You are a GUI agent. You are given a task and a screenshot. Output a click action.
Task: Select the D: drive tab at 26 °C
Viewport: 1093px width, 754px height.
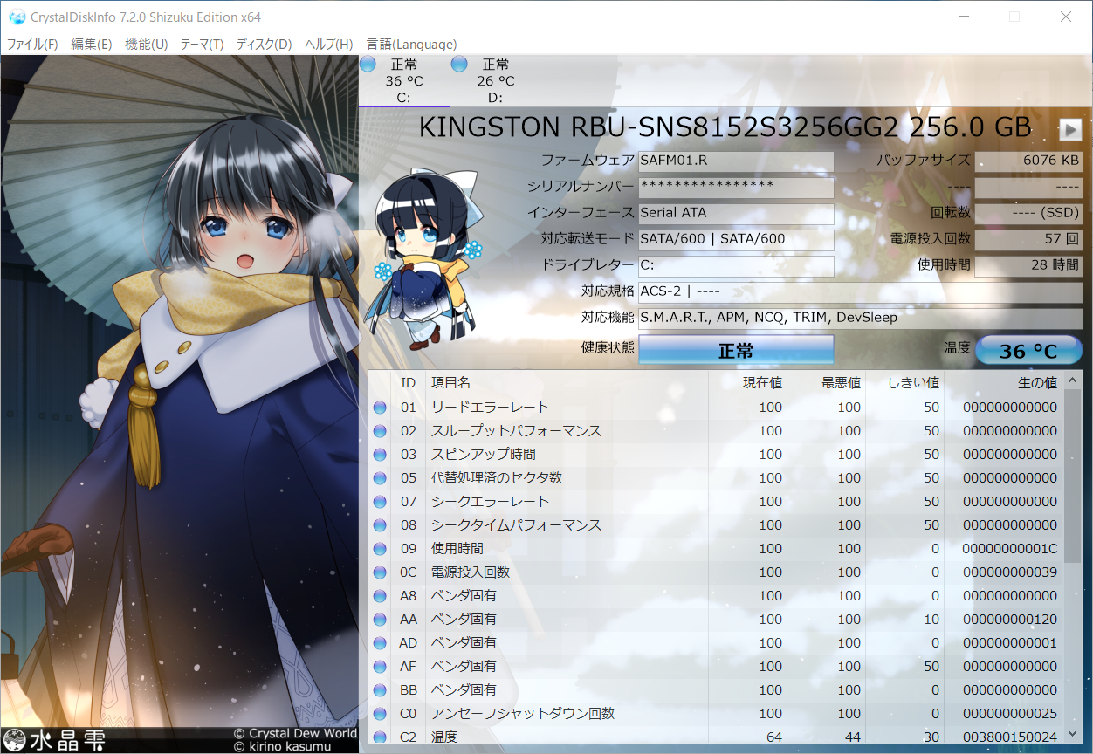pos(496,81)
